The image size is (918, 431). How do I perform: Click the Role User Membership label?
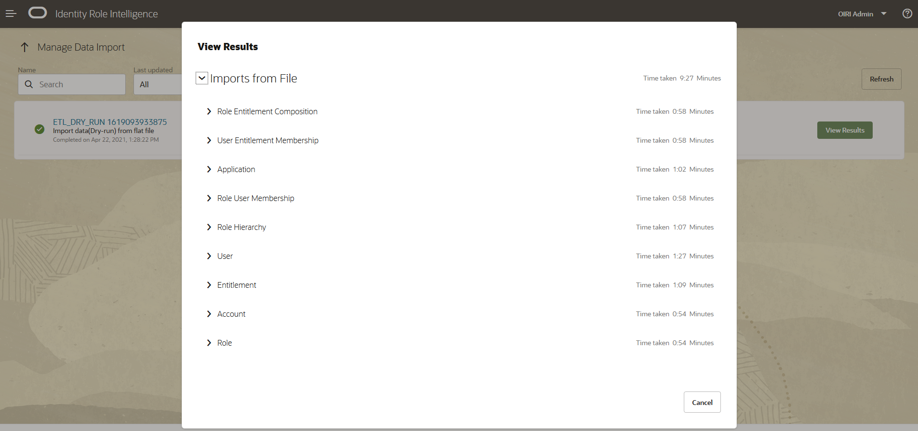(x=255, y=198)
